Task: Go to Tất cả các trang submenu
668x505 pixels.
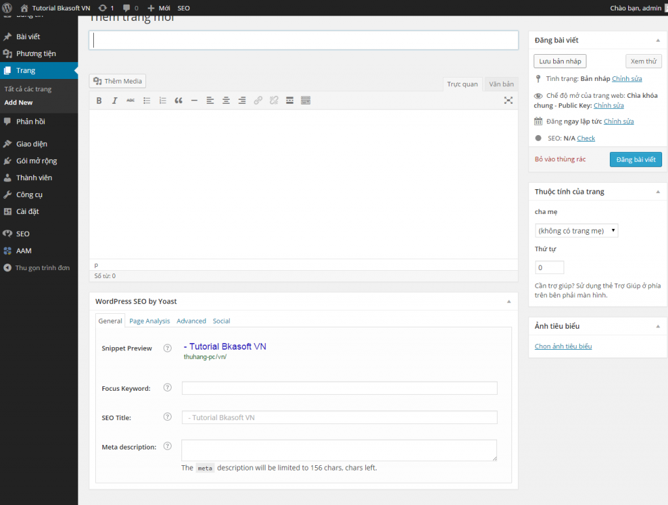Action: (x=27, y=89)
